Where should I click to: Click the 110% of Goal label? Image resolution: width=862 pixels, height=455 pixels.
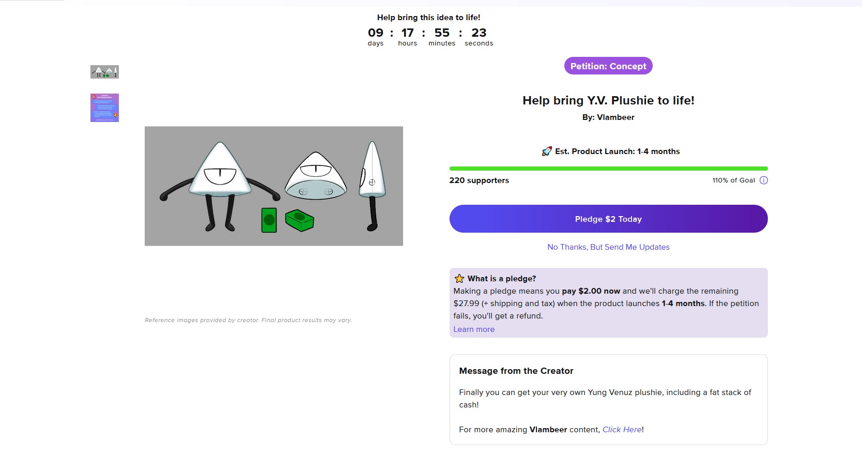tap(733, 180)
